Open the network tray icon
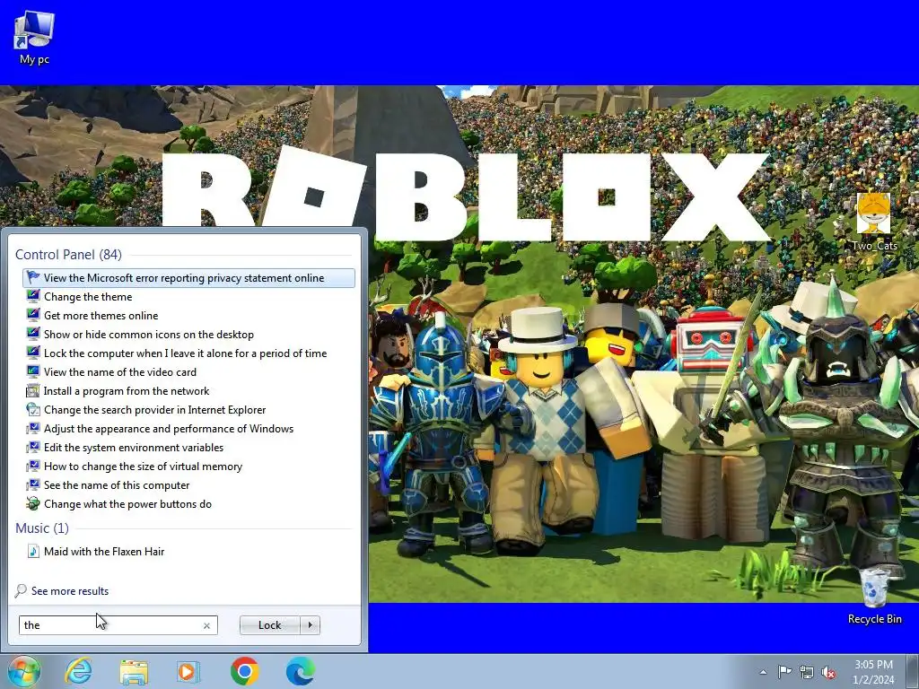The height and width of the screenshot is (689, 919). tap(807, 672)
